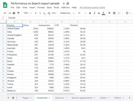Select column C header
133x101 pixels.
46,22
